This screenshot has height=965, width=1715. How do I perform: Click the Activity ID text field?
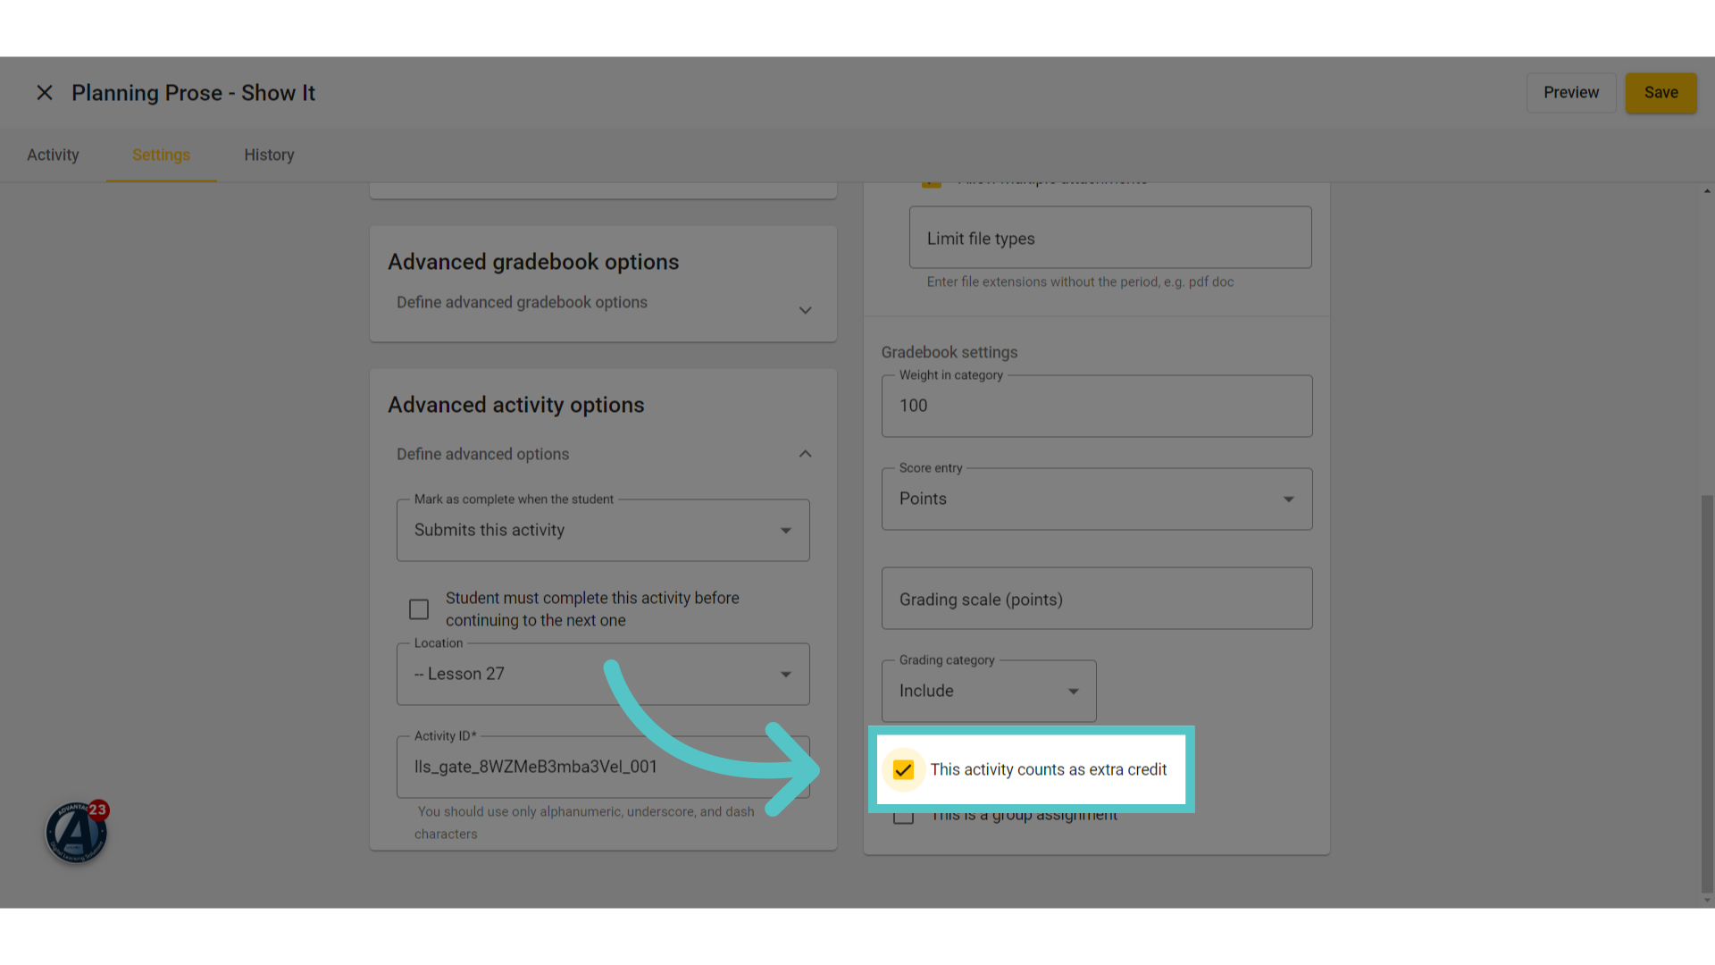click(603, 767)
